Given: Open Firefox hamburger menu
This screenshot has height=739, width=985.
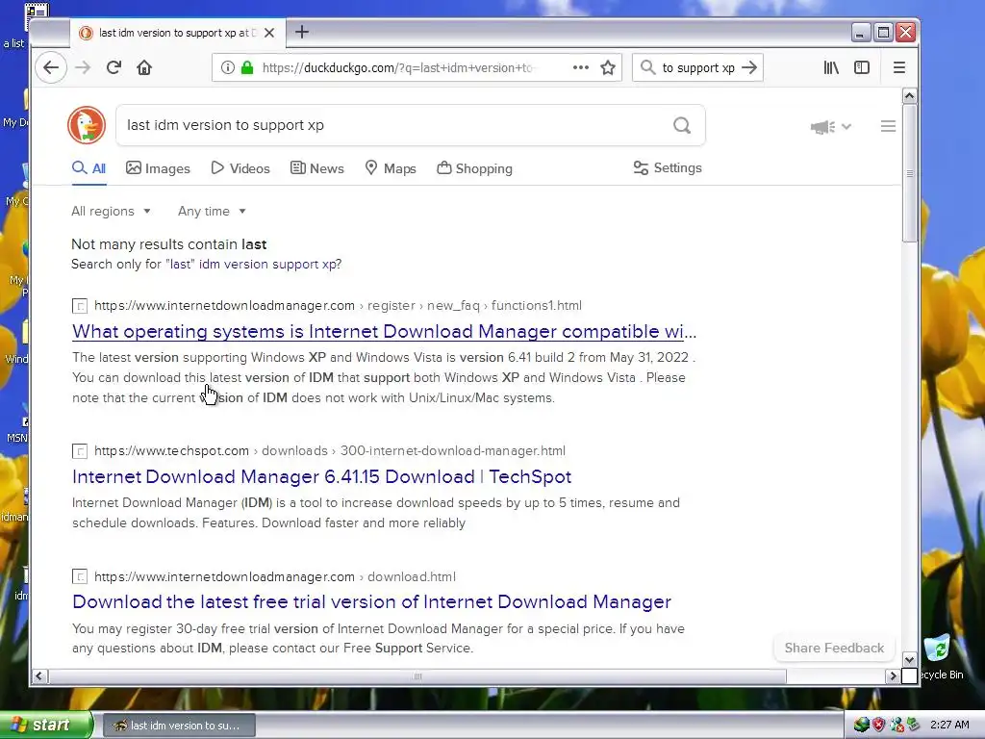Looking at the screenshot, I should 899,67.
